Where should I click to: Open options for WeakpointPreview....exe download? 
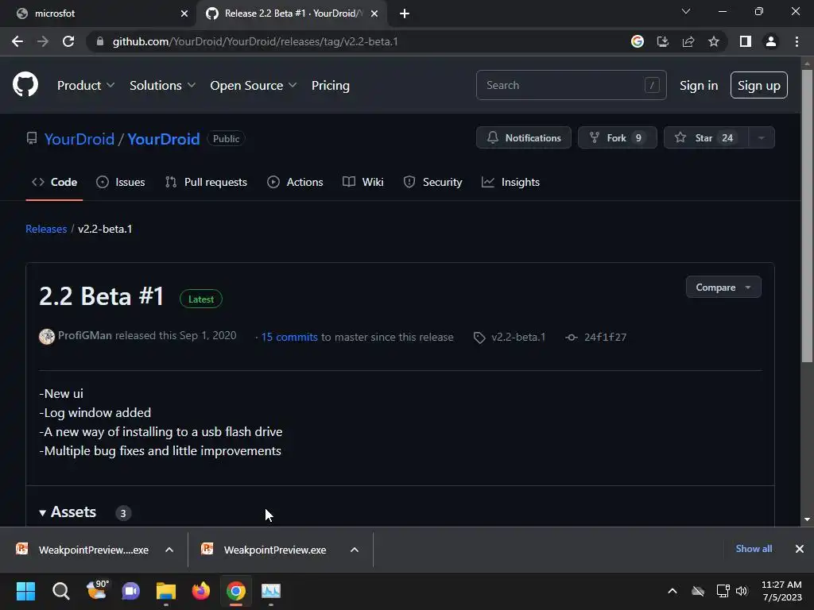pos(169,550)
